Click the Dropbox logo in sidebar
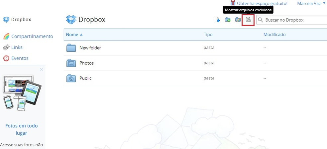327x149 pixels. (x=6, y=20)
